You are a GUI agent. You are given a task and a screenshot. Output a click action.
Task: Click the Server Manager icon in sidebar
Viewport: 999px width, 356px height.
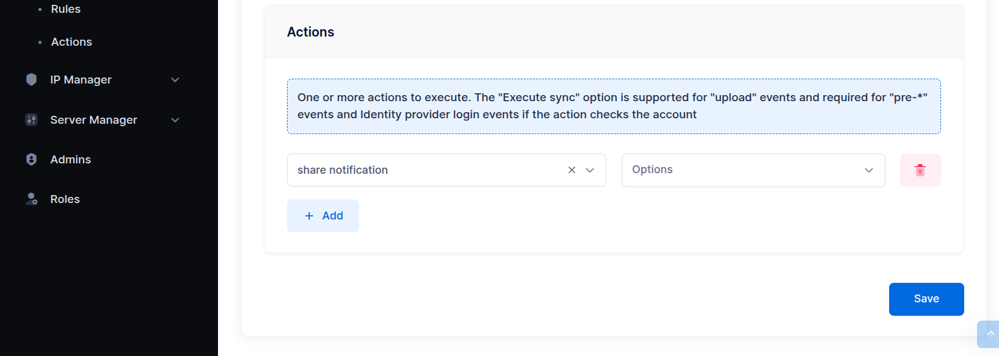[32, 120]
